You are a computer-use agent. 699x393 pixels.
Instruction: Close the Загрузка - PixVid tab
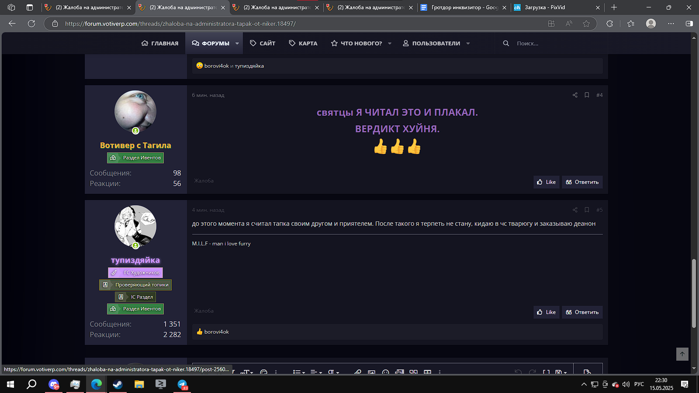tap(598, 7)
